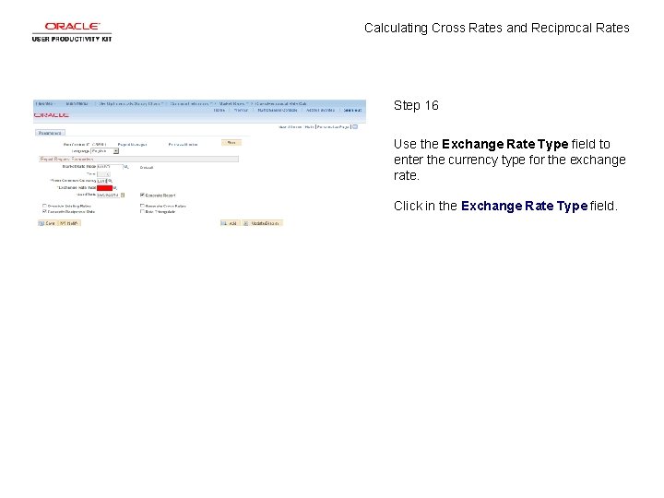Click the Update/Display button
This screenshot has height=498, width=664.
262,223
